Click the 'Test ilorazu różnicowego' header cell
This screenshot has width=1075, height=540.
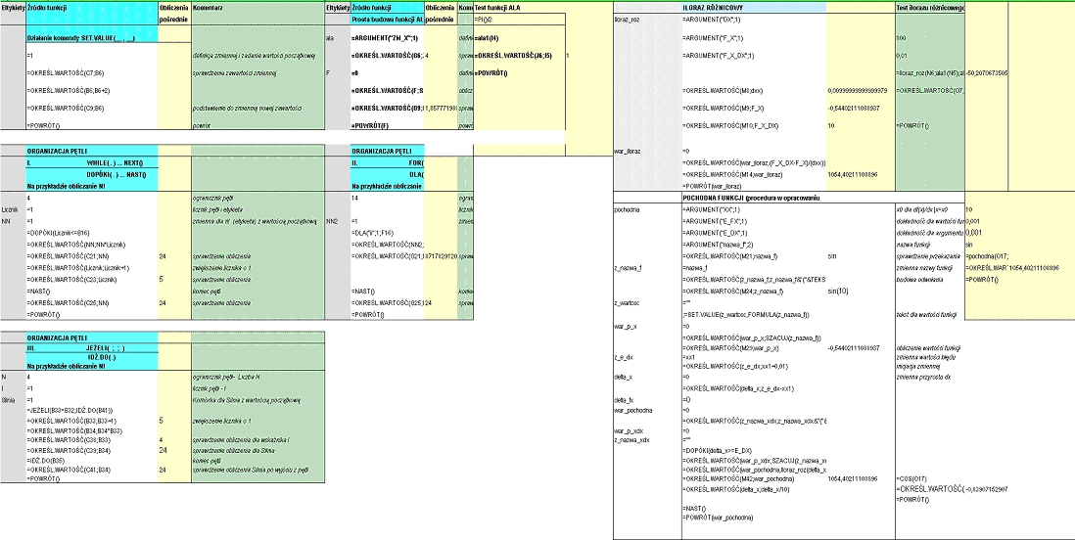pyautogui.click(x=930, y=7)
